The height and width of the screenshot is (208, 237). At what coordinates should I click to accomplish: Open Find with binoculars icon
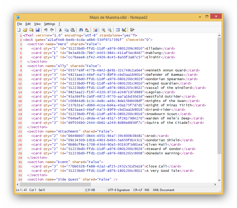coord(81,30)
